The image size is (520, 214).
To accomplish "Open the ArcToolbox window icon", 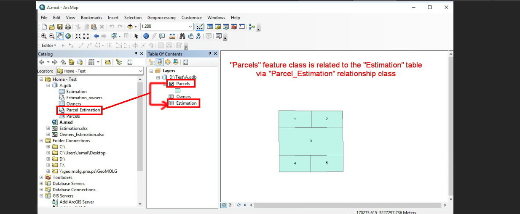I will coord(233,26).
